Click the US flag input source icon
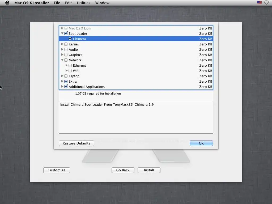272x204 pixels. click(259, 3)
